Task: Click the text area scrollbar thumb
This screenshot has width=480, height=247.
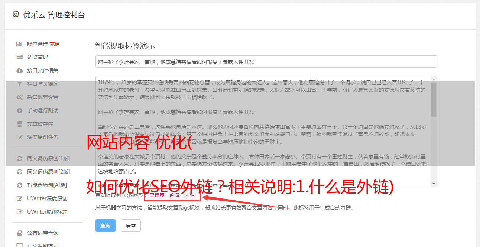Action: 434,99
